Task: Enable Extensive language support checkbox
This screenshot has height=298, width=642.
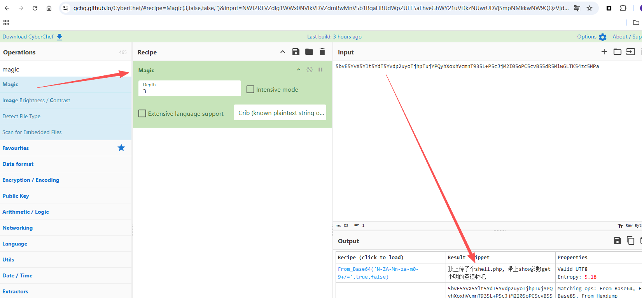Action: tap(142, 113)
